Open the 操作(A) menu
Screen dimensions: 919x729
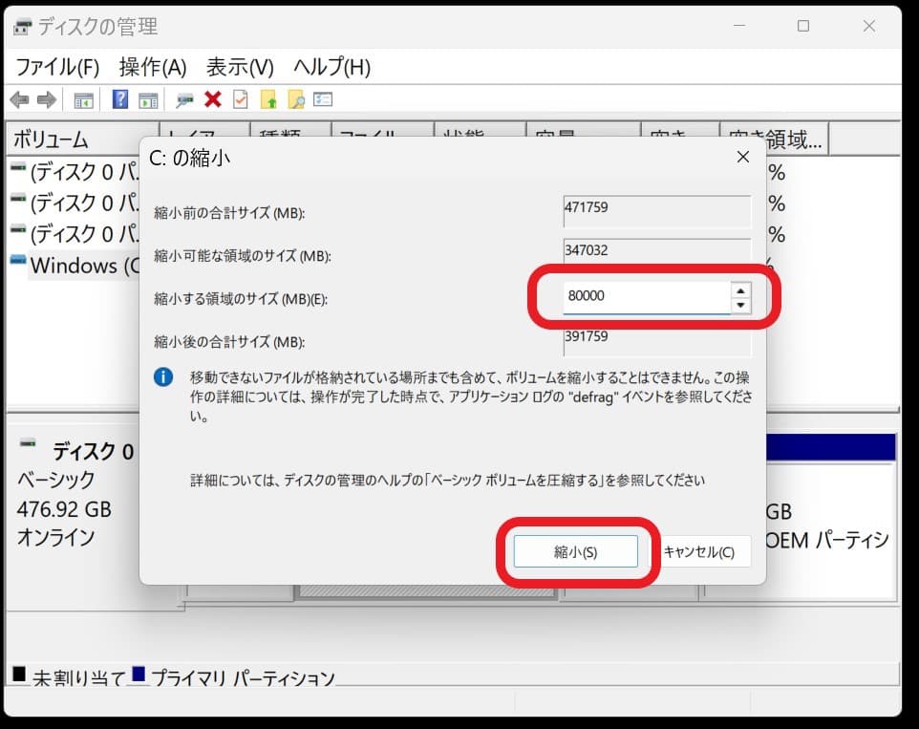click(153, 67)
